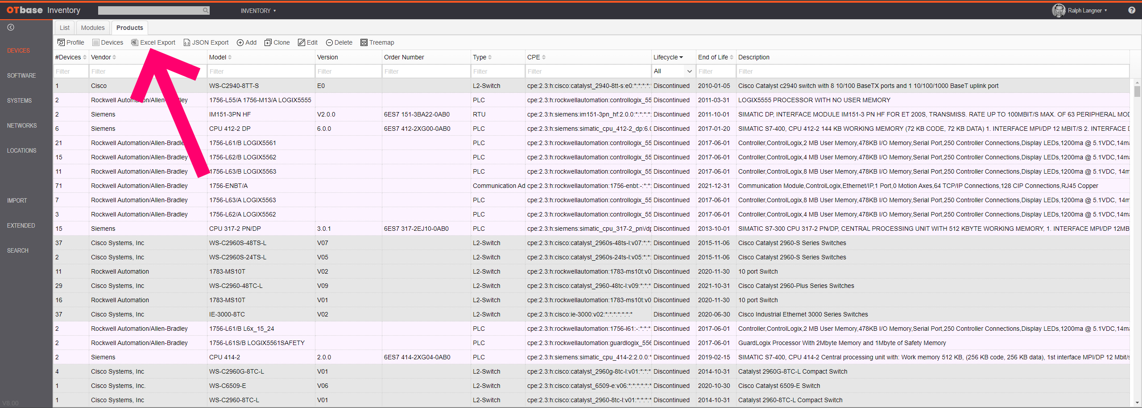Select the WS-C6509-E model cell
This screenshot has width=1142, height=408.
[x=261, y=386]
